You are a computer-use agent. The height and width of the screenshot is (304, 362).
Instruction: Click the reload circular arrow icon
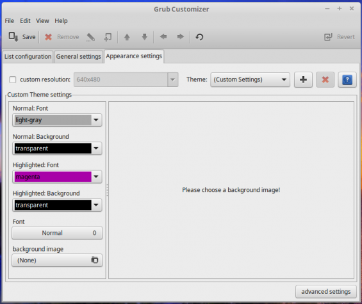coord(199,37)
